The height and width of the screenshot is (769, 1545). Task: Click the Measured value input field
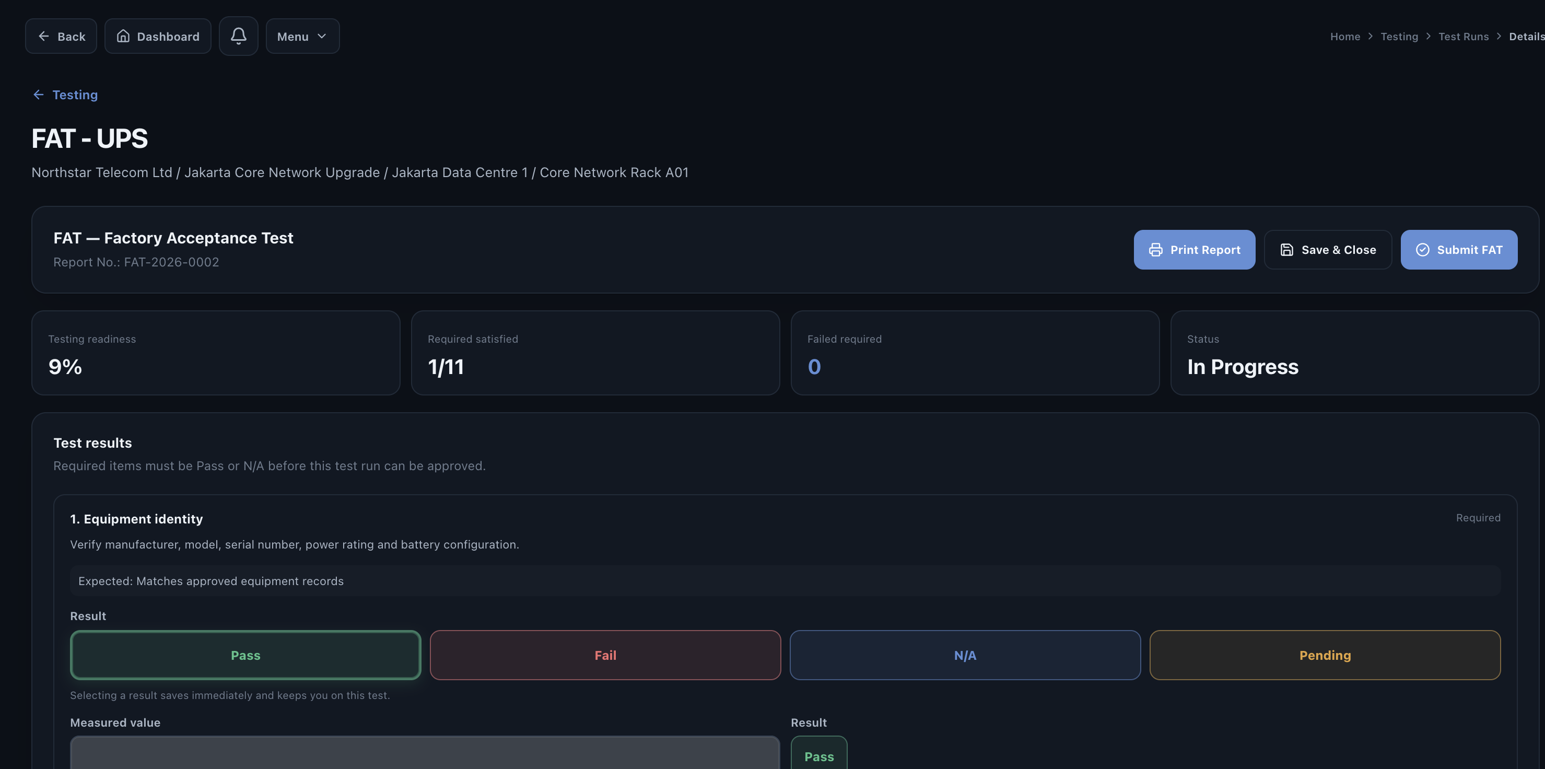425,753
